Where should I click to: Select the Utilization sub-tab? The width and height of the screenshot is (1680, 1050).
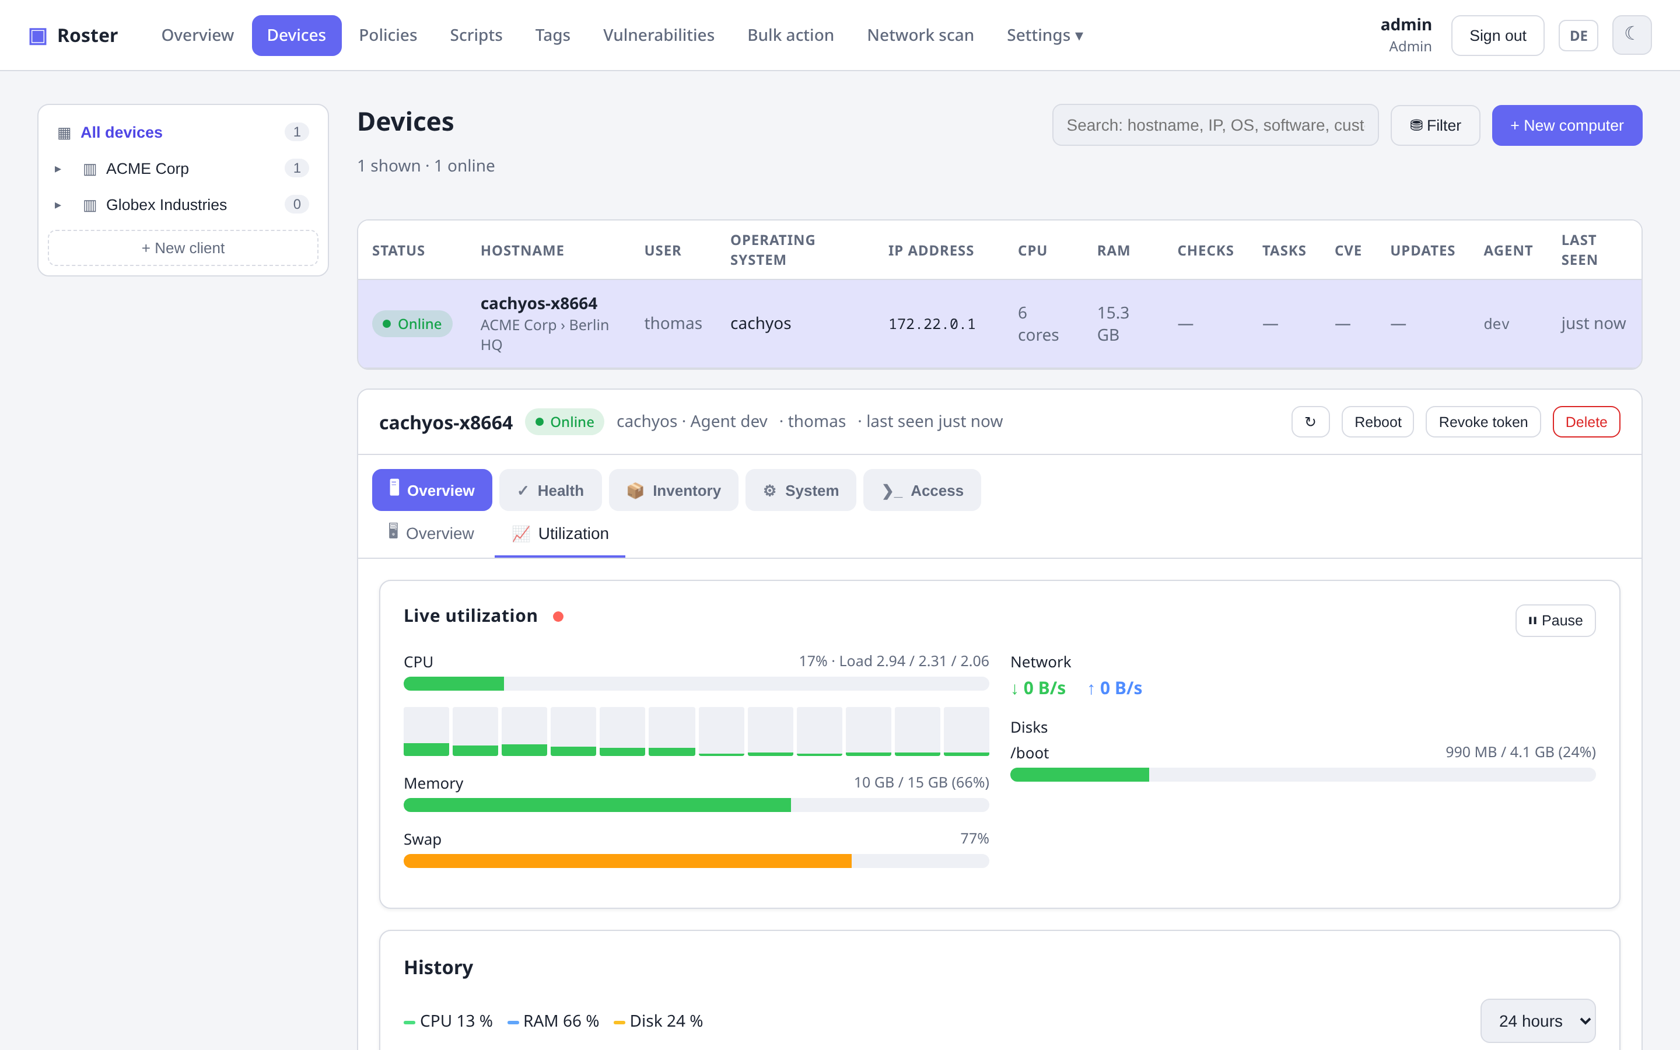559,533
